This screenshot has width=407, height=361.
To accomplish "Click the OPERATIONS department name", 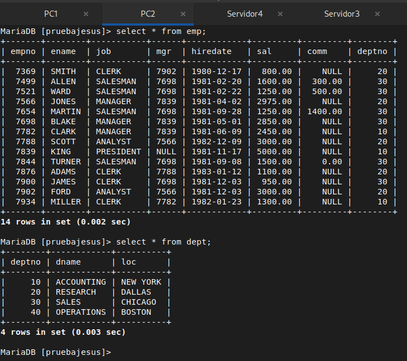I will tap(81, 313).
